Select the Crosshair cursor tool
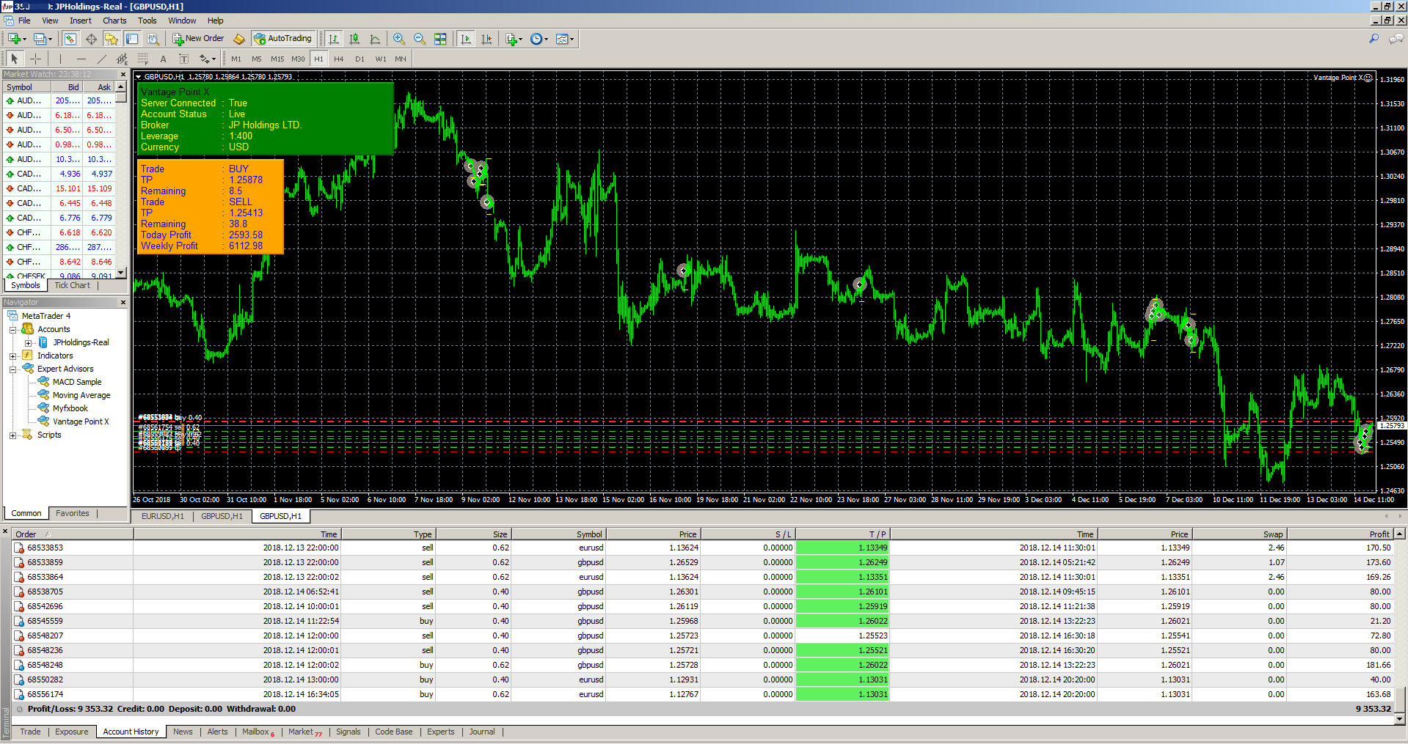 click(x=35, y=59)
